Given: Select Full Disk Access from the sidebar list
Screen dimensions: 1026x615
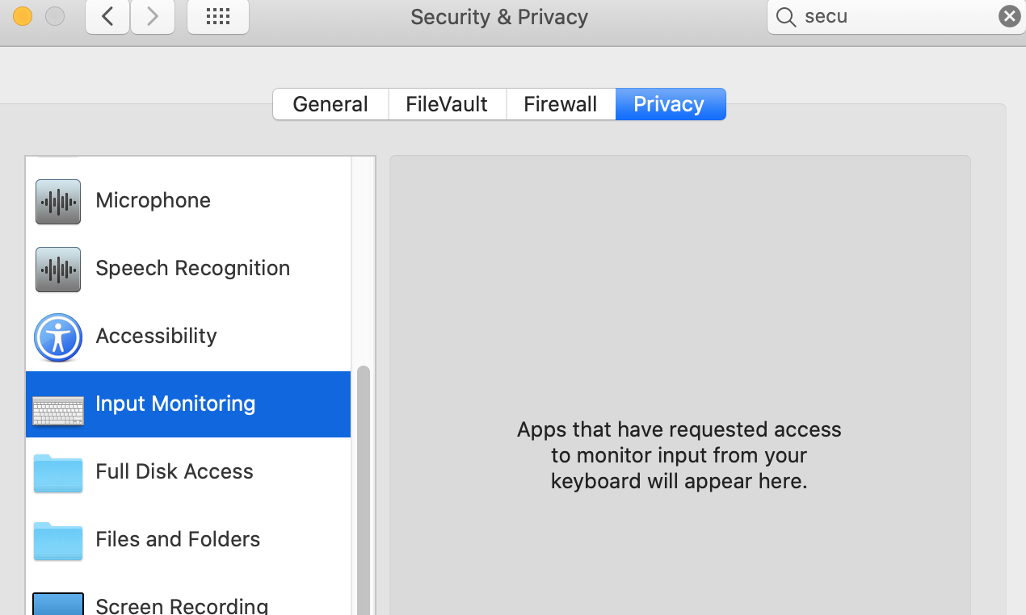Looking at the screenshot, I should coord(174,471).
